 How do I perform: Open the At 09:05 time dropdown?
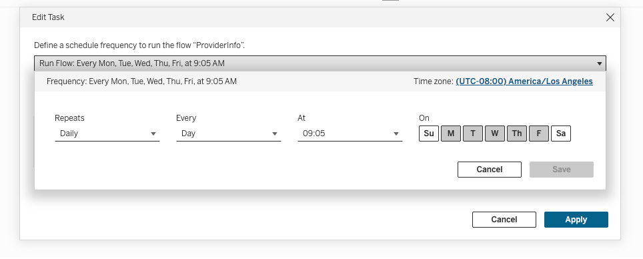pos(350,134)
